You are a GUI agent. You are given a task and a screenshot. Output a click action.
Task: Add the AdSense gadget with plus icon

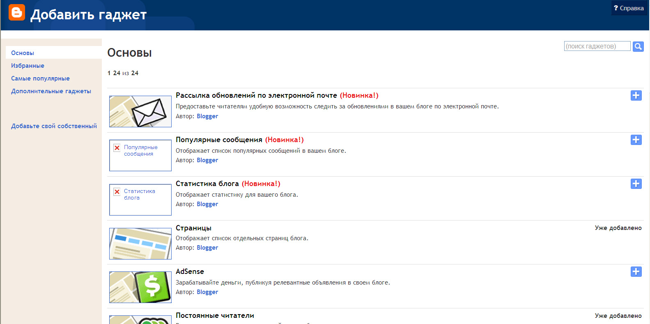pos(636,271)
